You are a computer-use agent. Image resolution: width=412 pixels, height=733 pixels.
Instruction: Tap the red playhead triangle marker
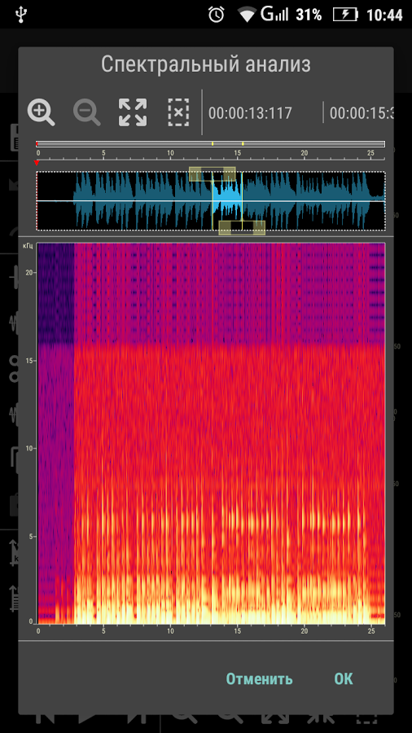(37, 163)
